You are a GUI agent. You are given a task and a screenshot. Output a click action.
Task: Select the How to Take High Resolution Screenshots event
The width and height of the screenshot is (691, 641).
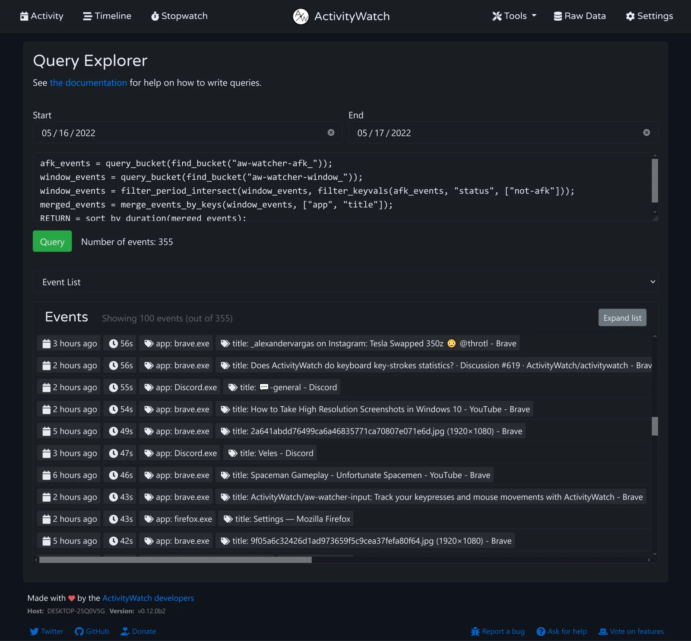[374, 409]
